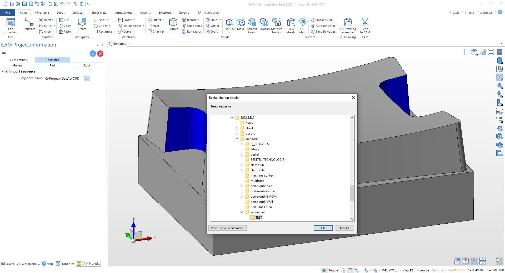
Task: Select the Translate tool
Action: [x=29, y=24]
